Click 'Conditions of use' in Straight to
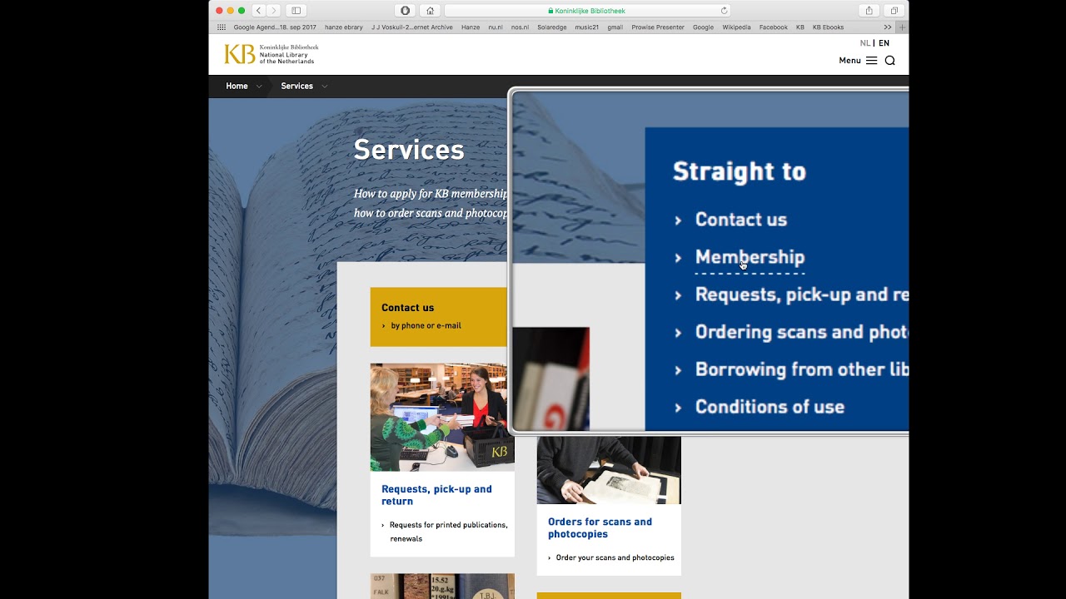1066x599 pixels. click(770, 407)
